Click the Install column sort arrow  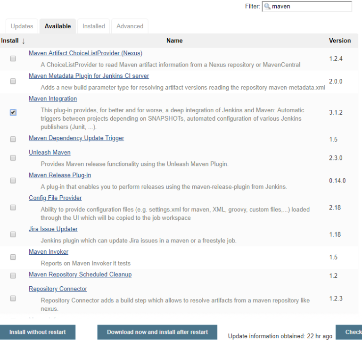(x=23, y=41)
